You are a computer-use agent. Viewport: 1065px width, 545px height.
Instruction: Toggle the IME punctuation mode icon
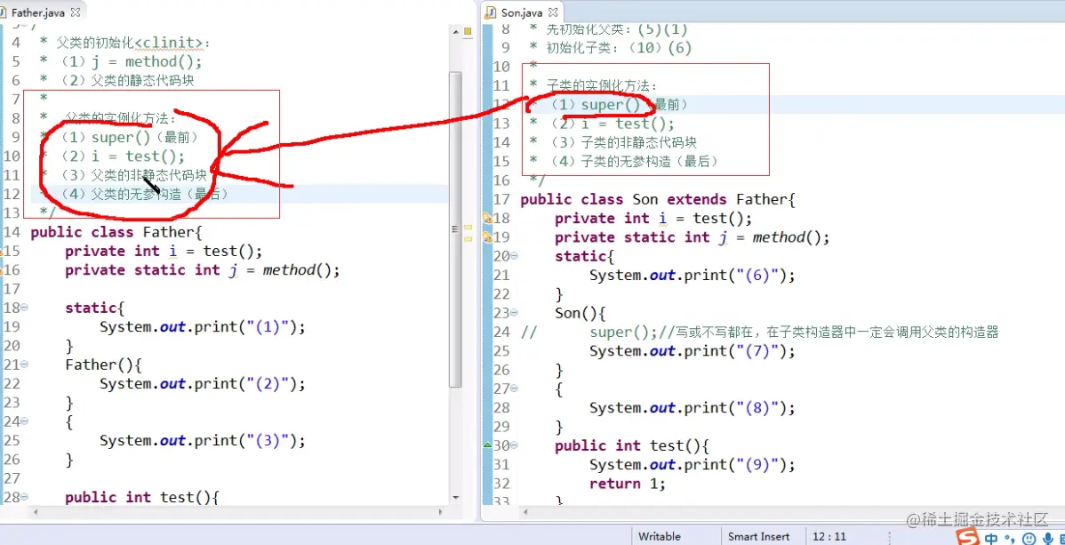1010,538
